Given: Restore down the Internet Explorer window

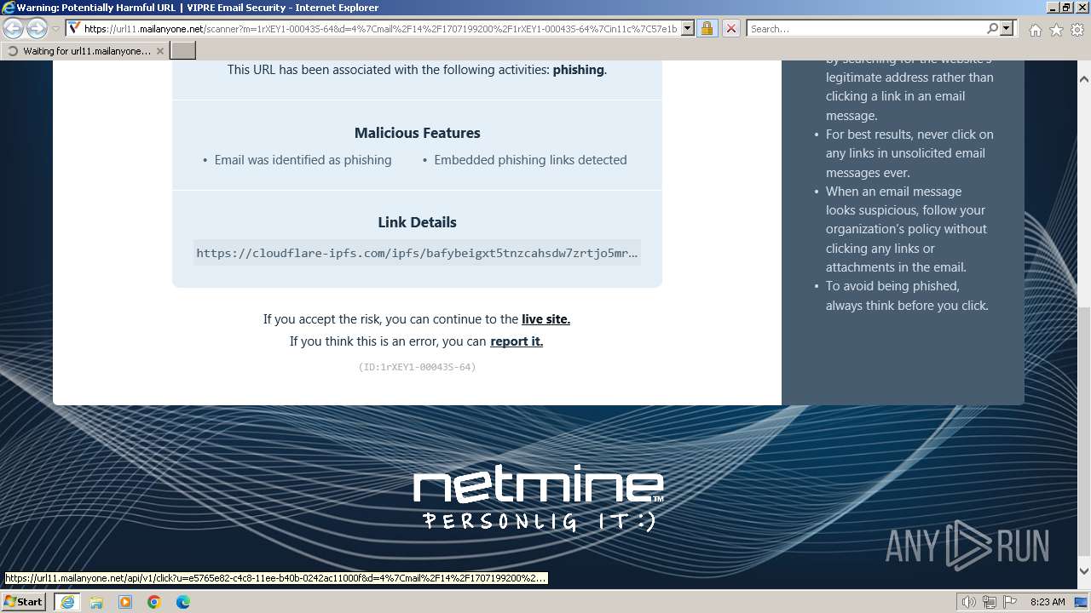Looking at the screenshot, I should tap(1065, 7).
